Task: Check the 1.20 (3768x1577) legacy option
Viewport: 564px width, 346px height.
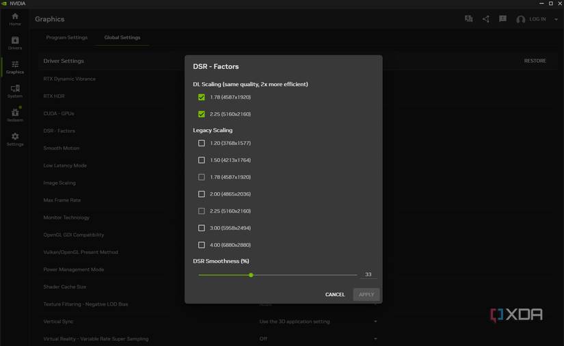Action: tap(202, 143)
